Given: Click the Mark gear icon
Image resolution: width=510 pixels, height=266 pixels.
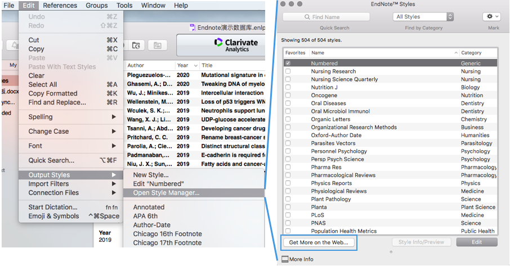Looking at the screenshot, I should click(491, 17).
